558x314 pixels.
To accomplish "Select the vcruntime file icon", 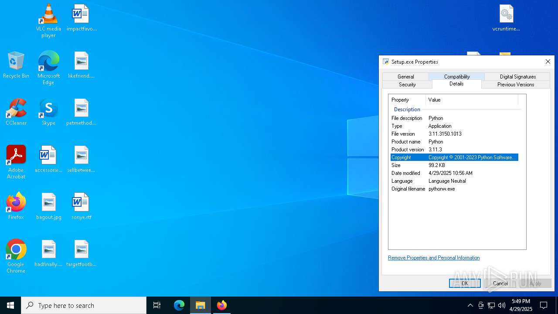I will [506, 17].
